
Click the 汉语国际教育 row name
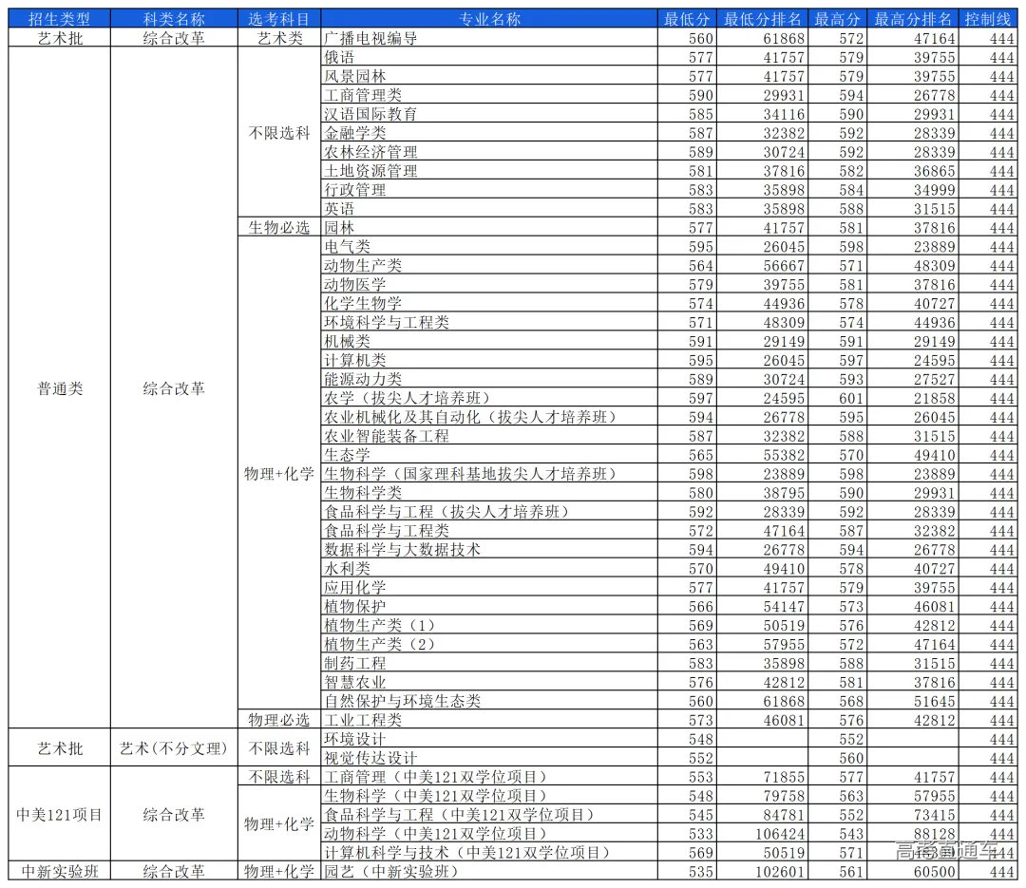pos(370,114)
